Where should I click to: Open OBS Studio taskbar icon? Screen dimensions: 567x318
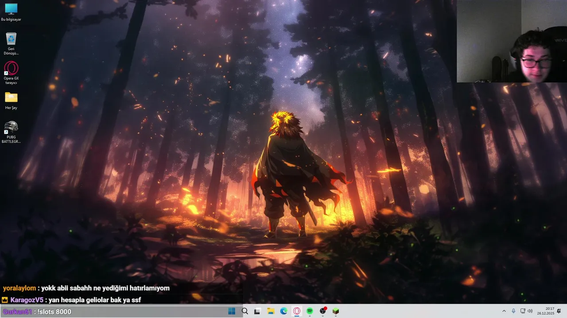(x=323, y=311)
